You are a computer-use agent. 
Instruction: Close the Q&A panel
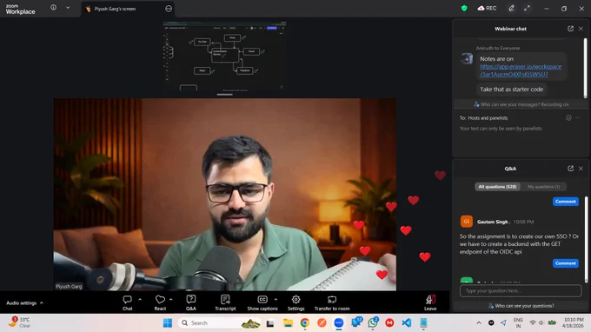581,169
